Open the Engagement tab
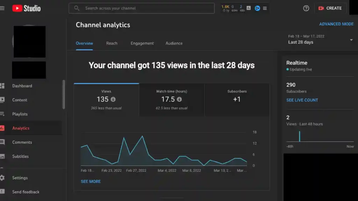This screenshot has height=201, width=358. pos(142,43)
